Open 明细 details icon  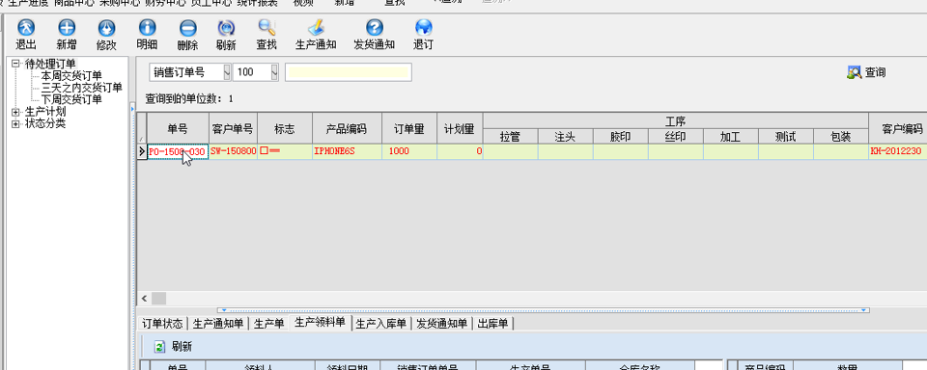[147, 28]
